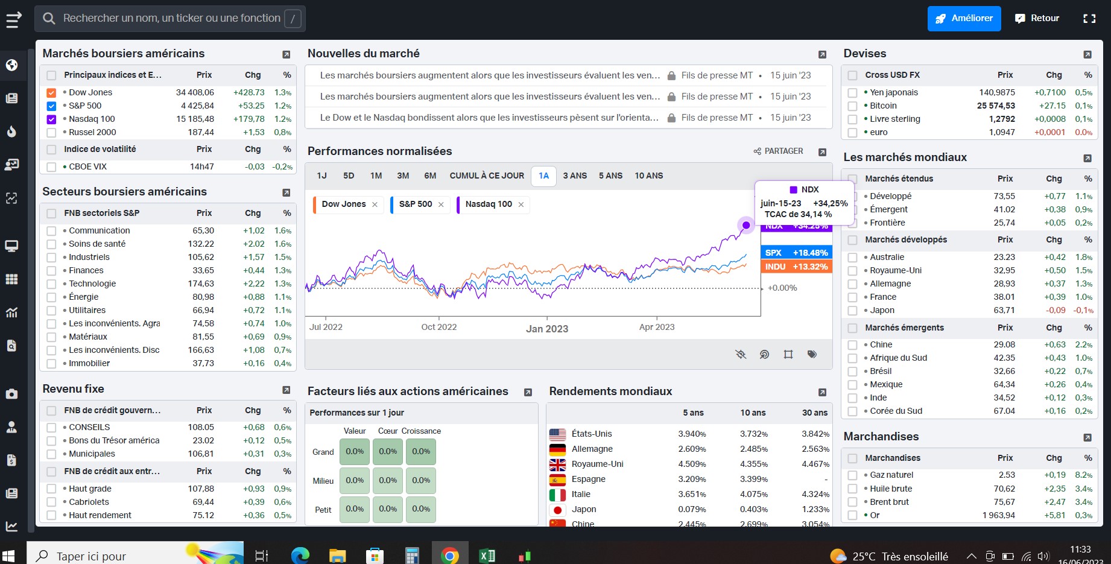Click the camera icon in sidebar
This screenshot has width=1111, height=564.
[11, 394]
